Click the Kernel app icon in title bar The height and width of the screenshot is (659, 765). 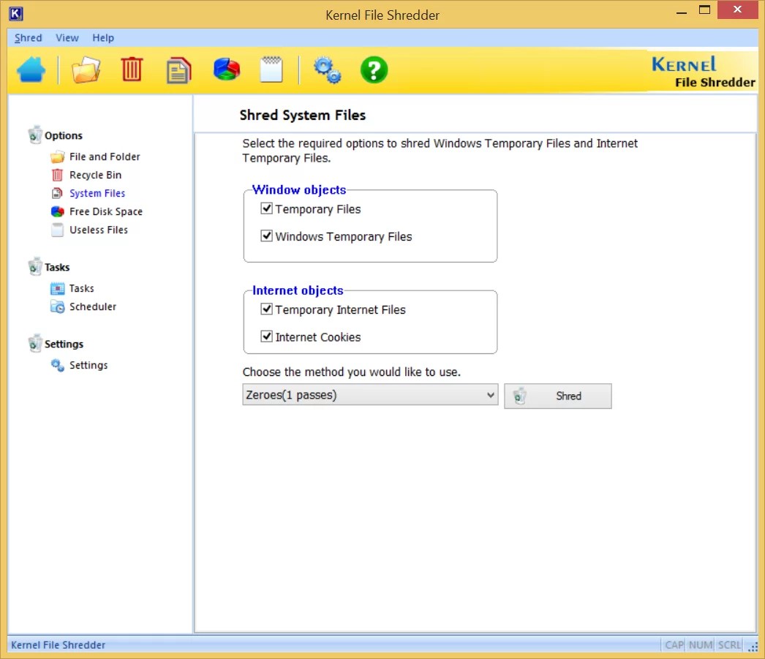tap(16, 14)
